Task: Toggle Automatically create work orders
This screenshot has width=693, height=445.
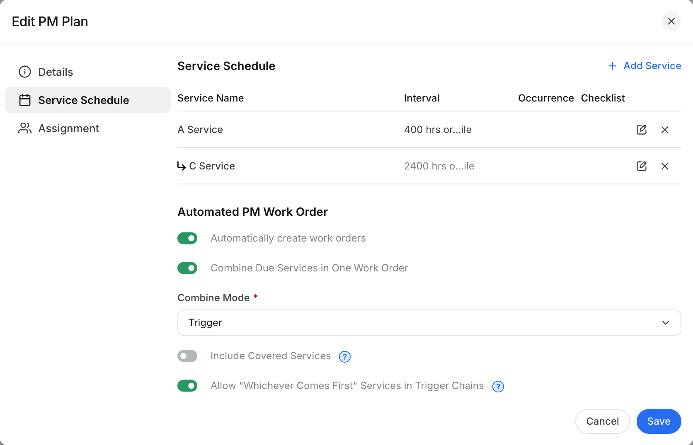Action: 187,238
